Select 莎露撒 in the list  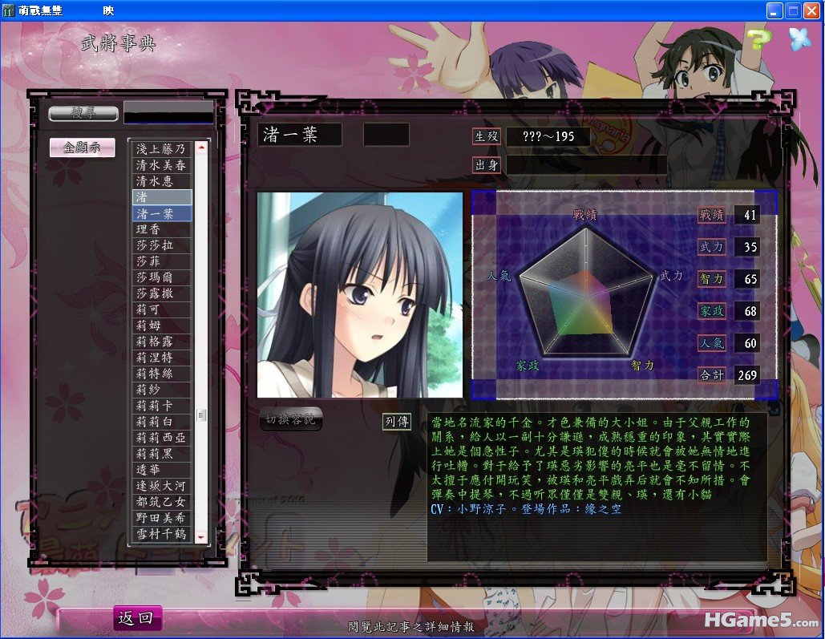[x=161, y=293]
